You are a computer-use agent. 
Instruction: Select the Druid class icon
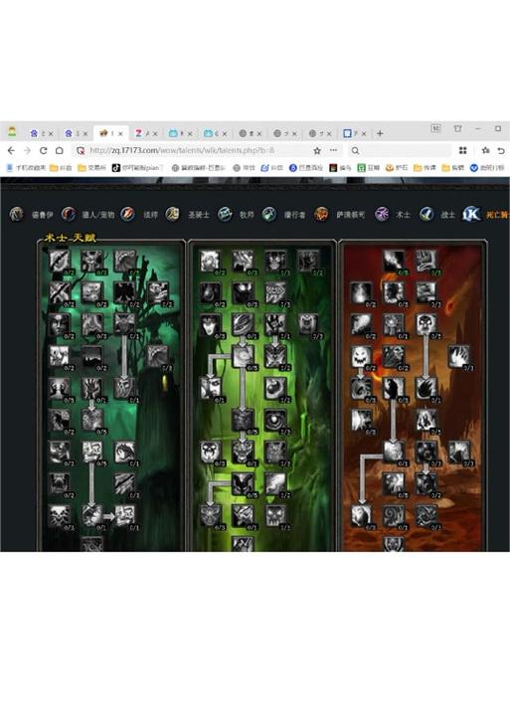(17, 214)
